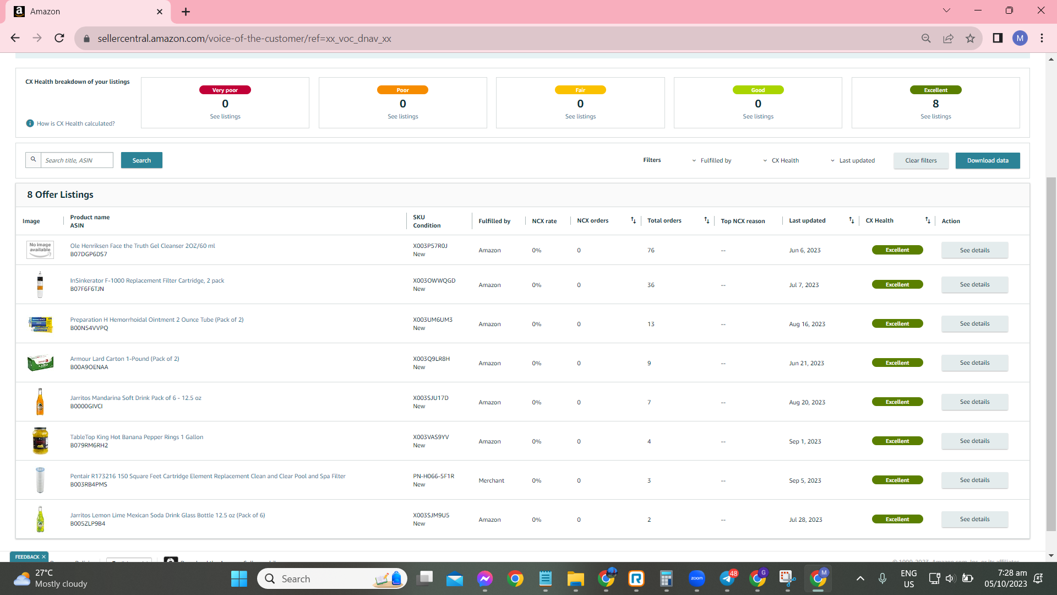See listings under Poor
Image resolution: width=1057 pixels, height=595 pixels.
[x=403, y=116]
